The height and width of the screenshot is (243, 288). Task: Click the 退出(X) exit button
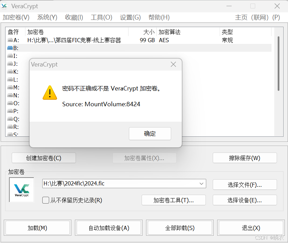click(251, 228)
